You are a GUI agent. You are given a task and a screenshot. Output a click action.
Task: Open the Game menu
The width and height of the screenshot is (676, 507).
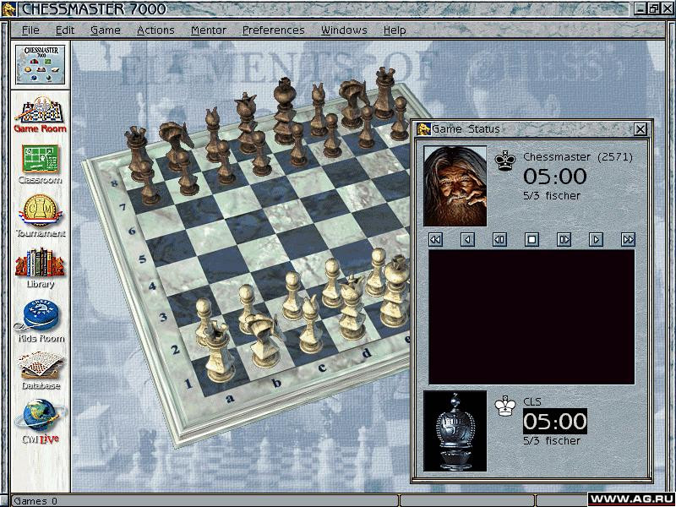(105, 30)
